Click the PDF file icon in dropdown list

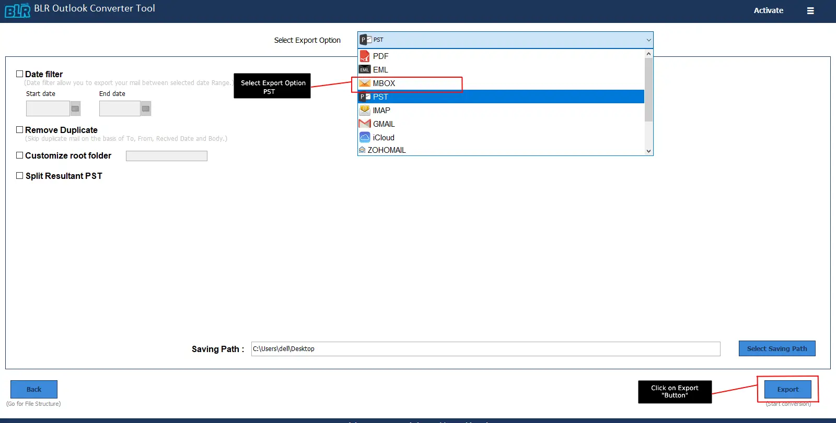[365, 56]
